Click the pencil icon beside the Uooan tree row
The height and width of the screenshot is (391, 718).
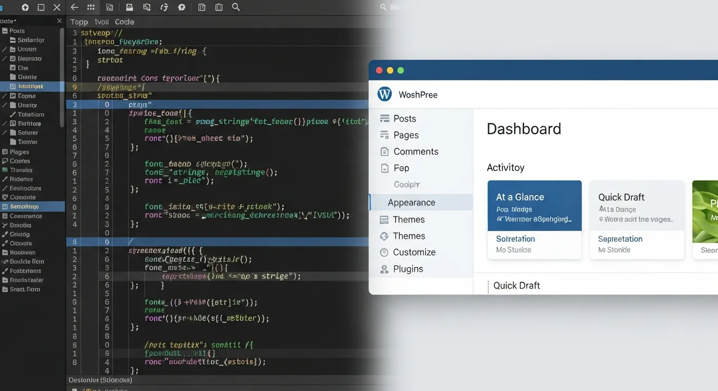(5, 49)
